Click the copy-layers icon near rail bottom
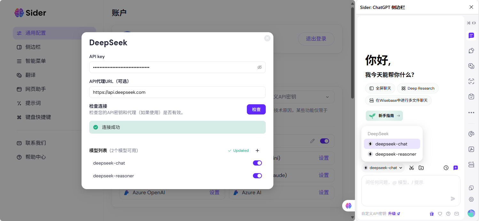This screenshot has height=221, width=479. pos(471,188)
